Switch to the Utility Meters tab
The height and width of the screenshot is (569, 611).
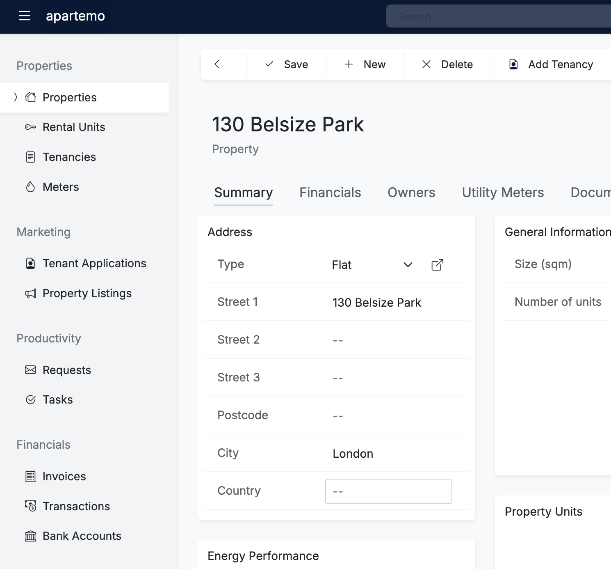[x=503, y=193]
